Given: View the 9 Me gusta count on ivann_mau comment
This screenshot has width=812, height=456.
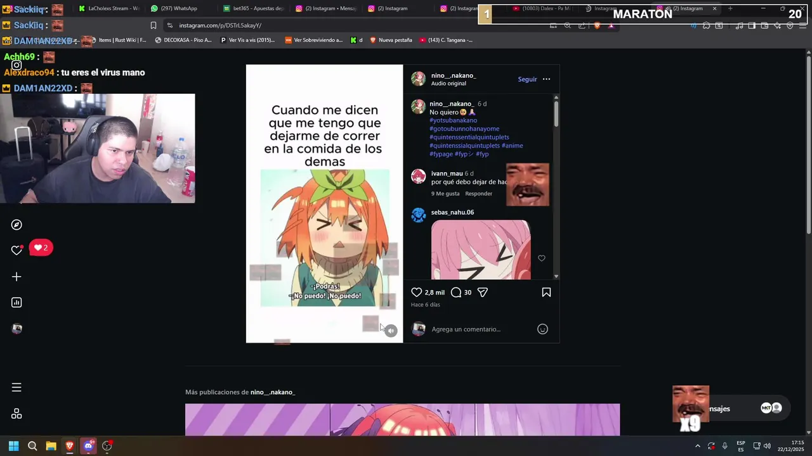Looking at the screenshot, I should coord(445,194).
